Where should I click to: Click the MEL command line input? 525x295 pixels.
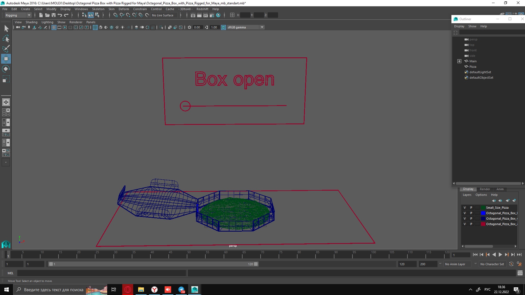click(101, 273)
